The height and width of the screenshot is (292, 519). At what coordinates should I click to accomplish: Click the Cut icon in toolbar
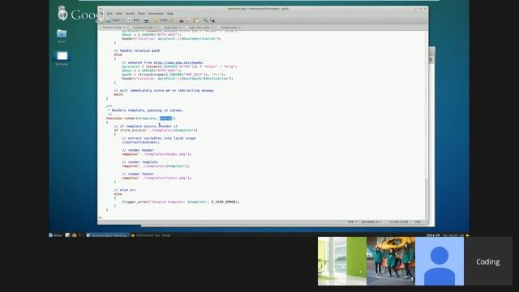(x=182, y=20)
